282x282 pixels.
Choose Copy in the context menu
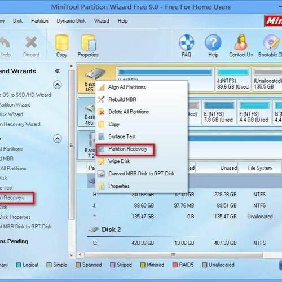pyautogui.click(x=114, y=124)
